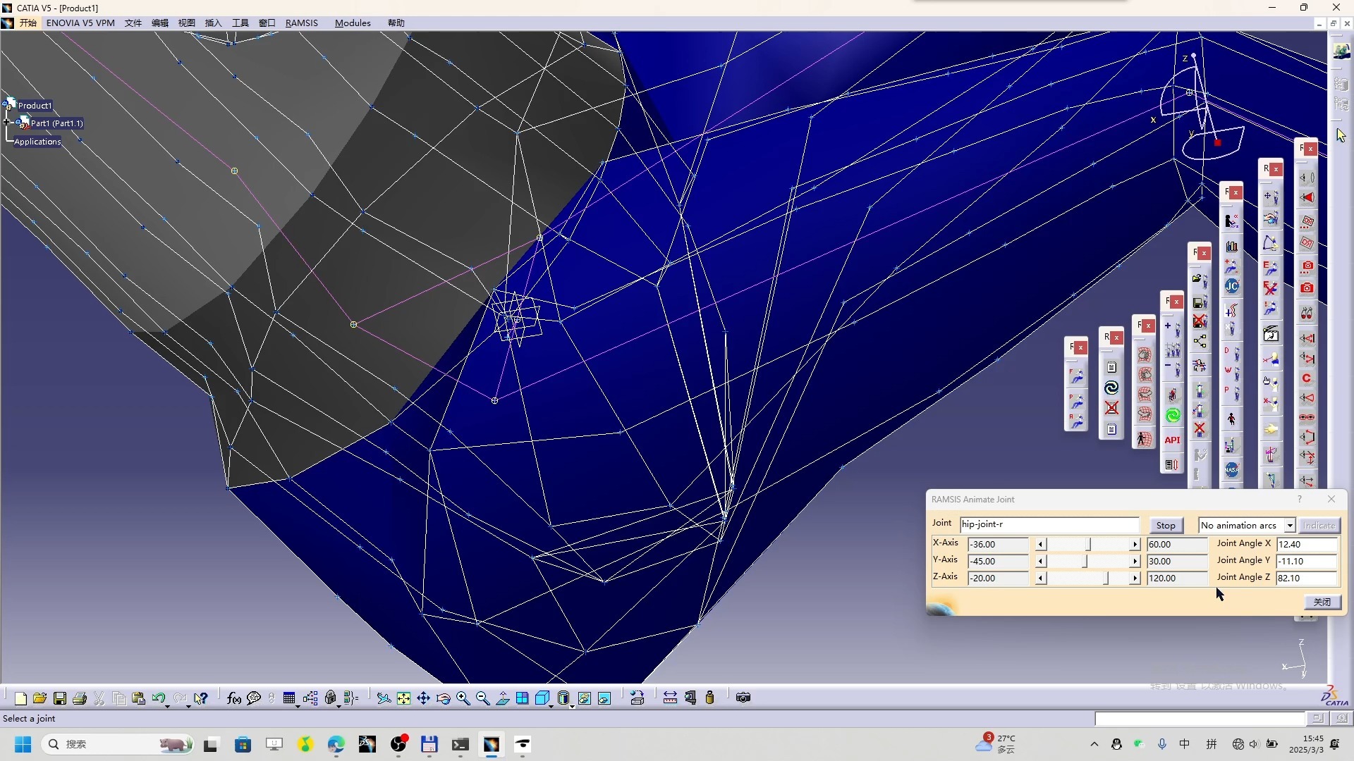Click the red API toolbar icon
Image resolution: width=1354 pixels, height=761 pixels.
pos(1171,440)
